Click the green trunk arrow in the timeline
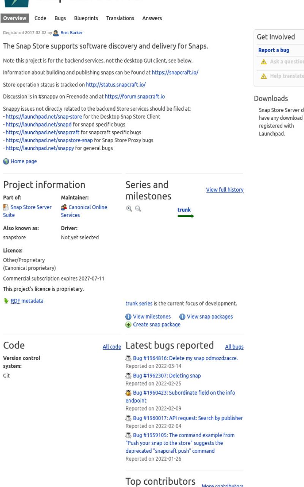304x487 pixels. pyautogui.click(x=186, y=216)
